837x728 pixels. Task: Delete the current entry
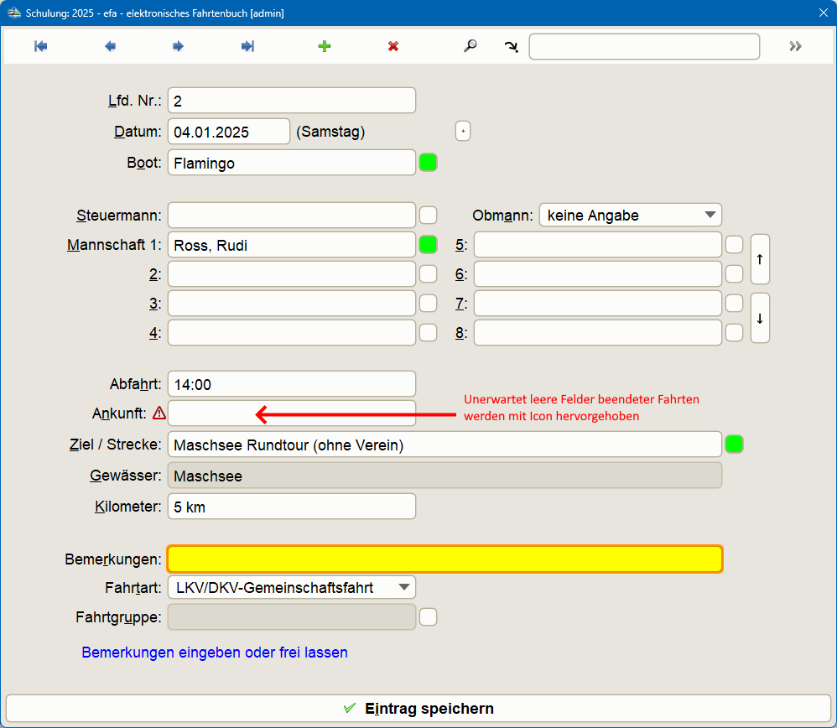click(x=393, y=46)
